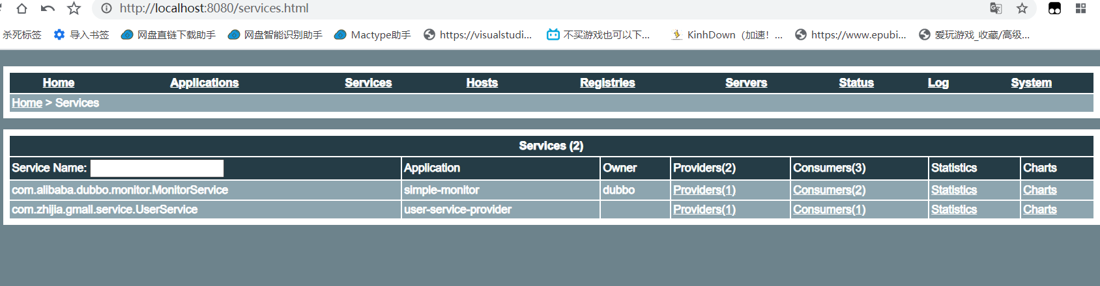Open 爱玩游戏_收藏/高级... bookmark

pyautogui.click(x=974, y=34)
